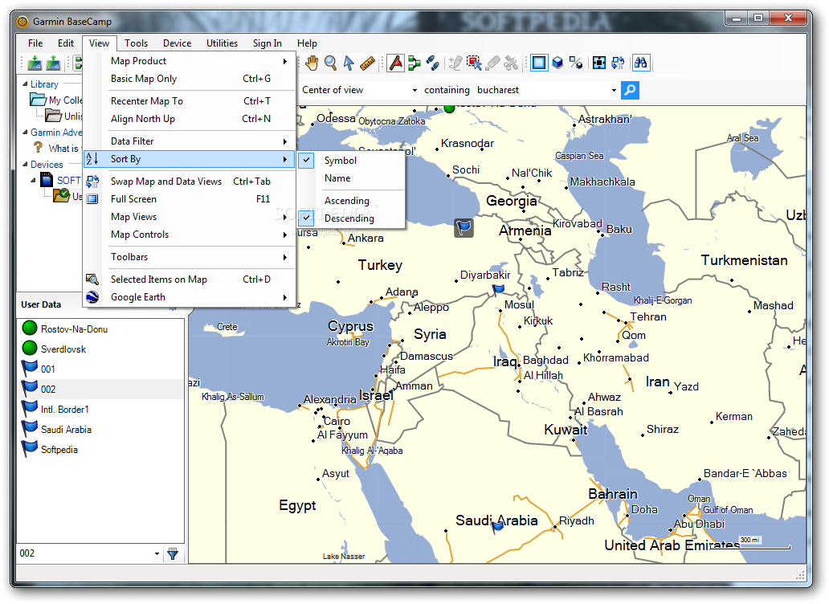The image size is (829, 604).
Task: Select Rostov-Na-Donu in User Data list
Action: [100, 329]
